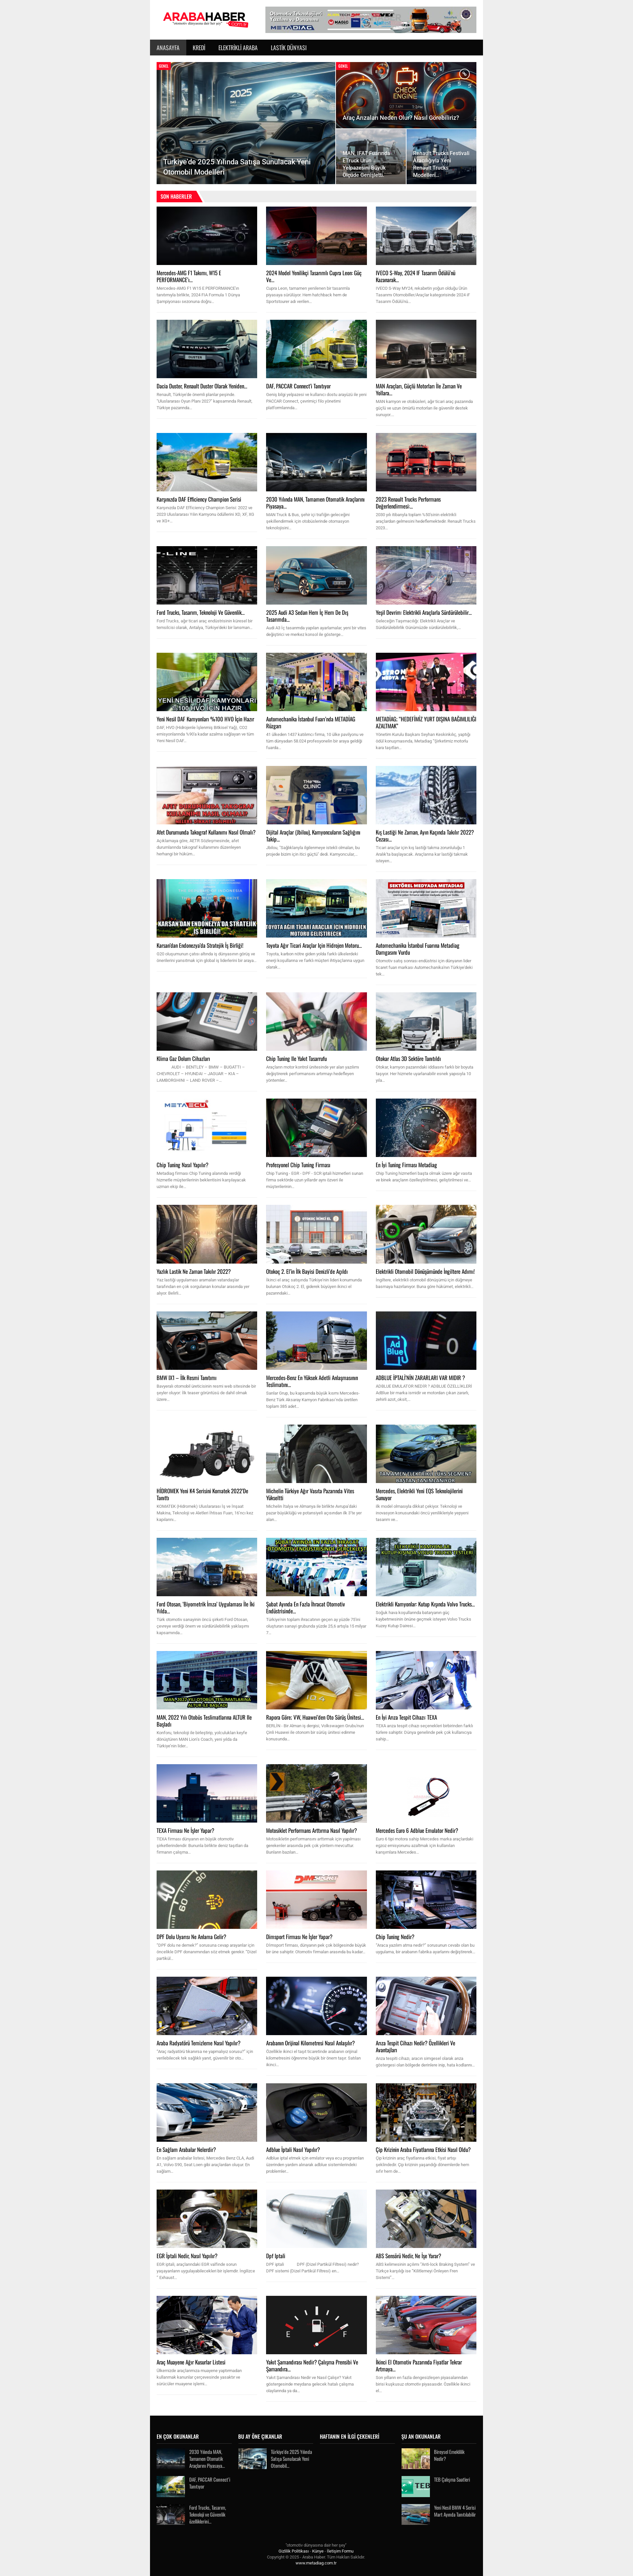The height and width of the screenshot is (2576, 633).
Task: Open Ford Otosan Biyometrik İmza article
Action: (206, 1607)
